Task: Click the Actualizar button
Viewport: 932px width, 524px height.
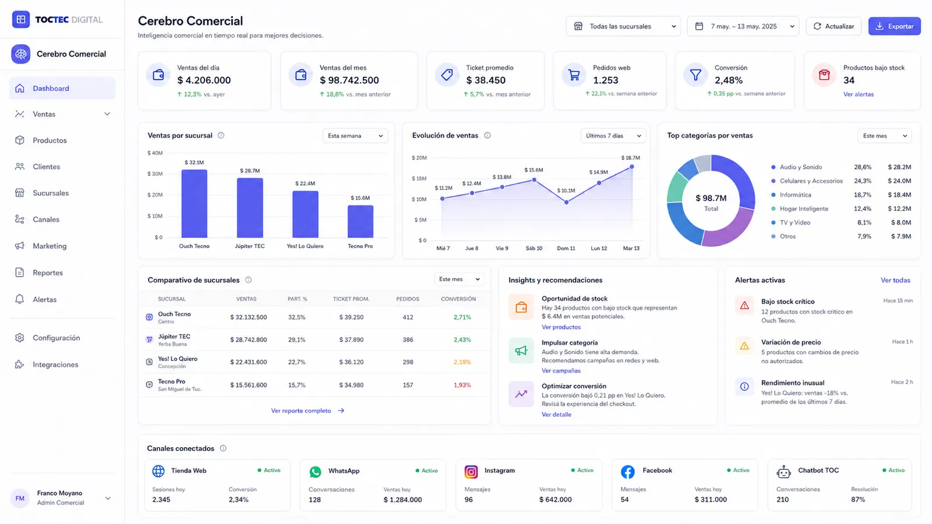Action: coord(834,26)
